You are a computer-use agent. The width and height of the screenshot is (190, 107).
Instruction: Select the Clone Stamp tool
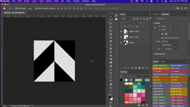[x=111, y=48]
